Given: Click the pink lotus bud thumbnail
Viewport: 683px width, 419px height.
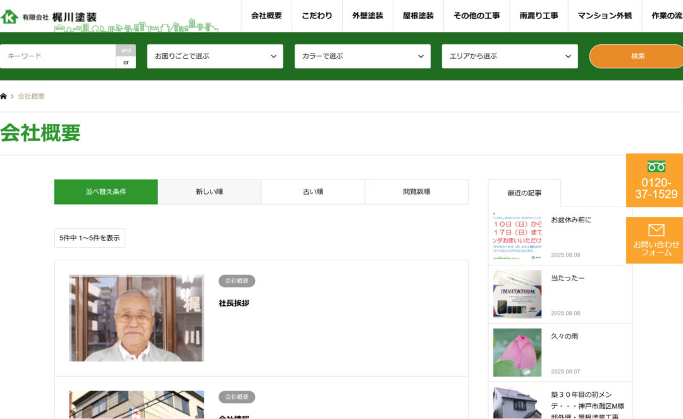Looking at the screenshot, I should (517, 353).
